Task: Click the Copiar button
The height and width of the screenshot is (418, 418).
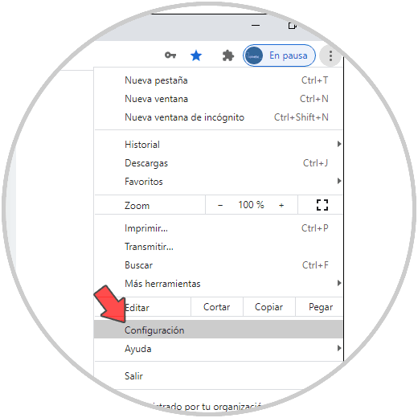Action: (x=268, y=307)
